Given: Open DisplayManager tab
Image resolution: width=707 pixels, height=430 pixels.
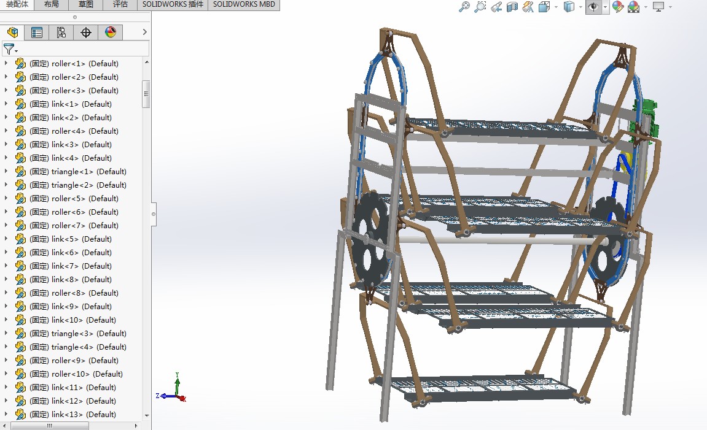Looking at the screenshot, I should [111, 33].
